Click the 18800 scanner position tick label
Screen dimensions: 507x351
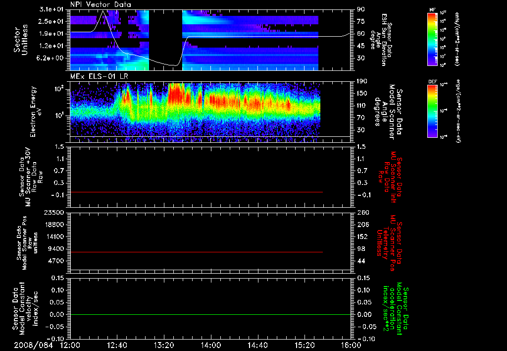[54, 225]
